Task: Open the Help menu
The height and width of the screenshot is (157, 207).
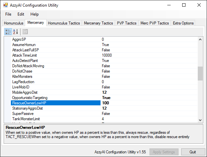Action: coord(34,14)
